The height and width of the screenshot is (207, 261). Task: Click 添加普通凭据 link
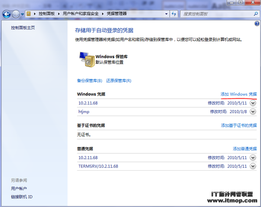(244, 149)
